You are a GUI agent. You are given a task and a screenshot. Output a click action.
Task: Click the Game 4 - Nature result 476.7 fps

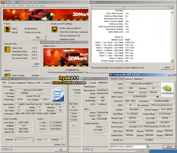129,58
